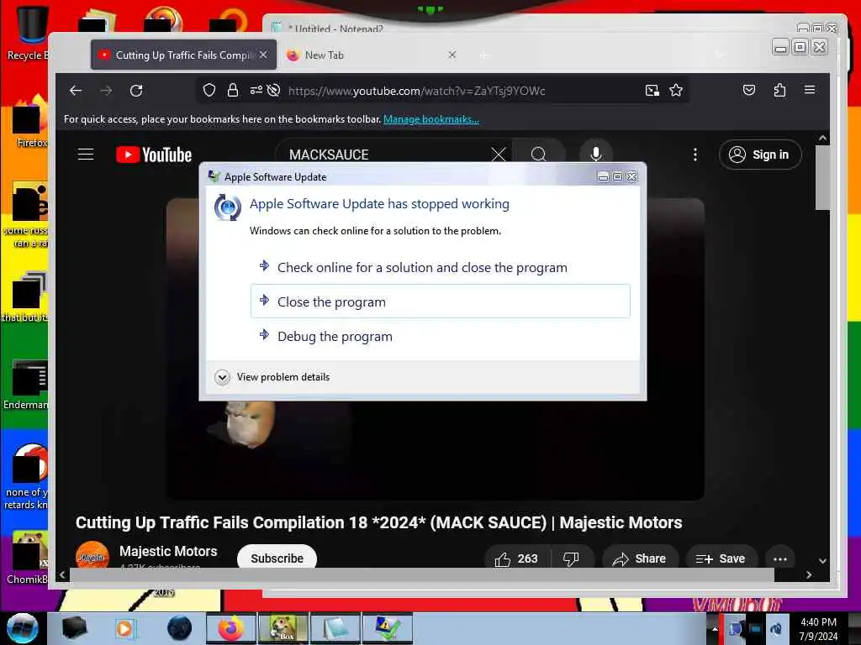Open the ChomikBox desktop icon
Image resolution: width=861 pixels, height=645 pixels.
point(28,557)
